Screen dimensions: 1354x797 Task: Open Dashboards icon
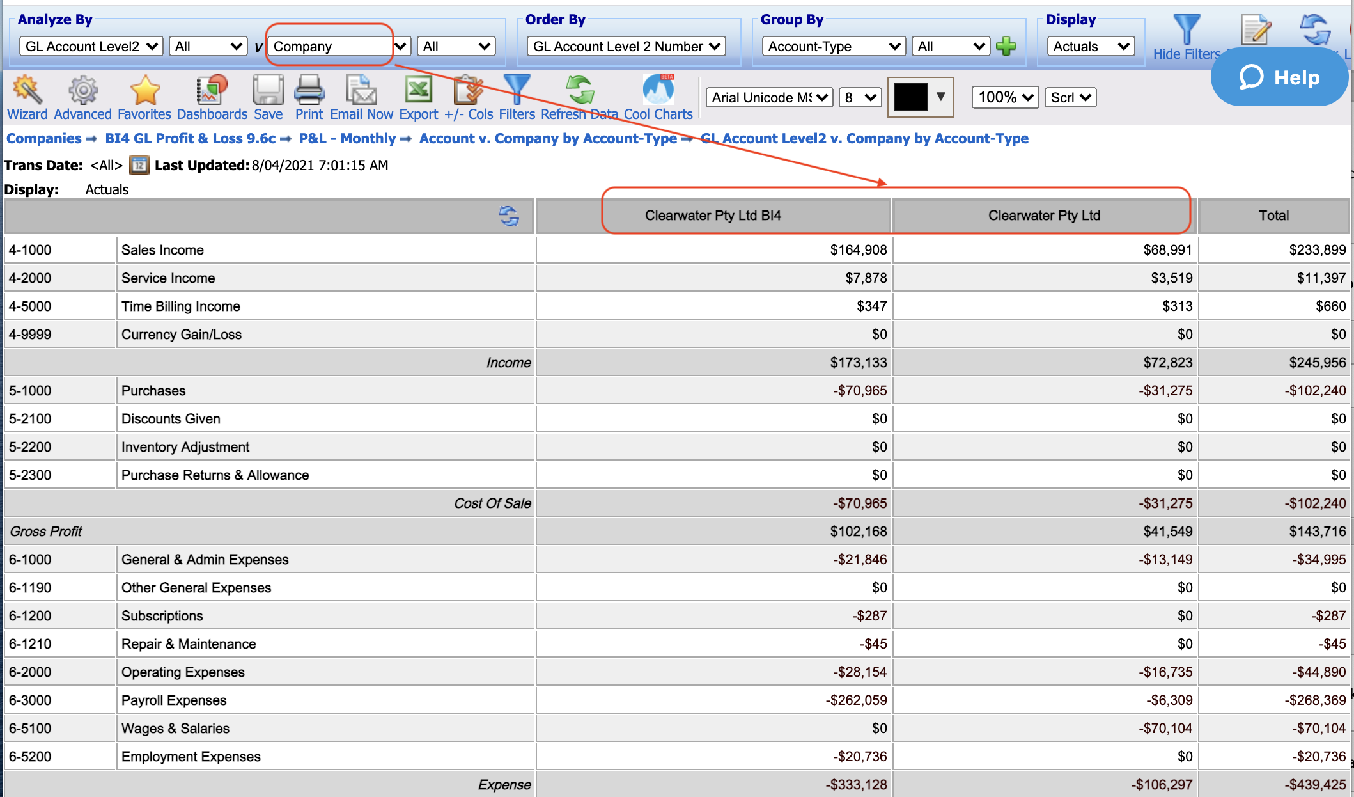pyautogui.click(x=212, y=97)
